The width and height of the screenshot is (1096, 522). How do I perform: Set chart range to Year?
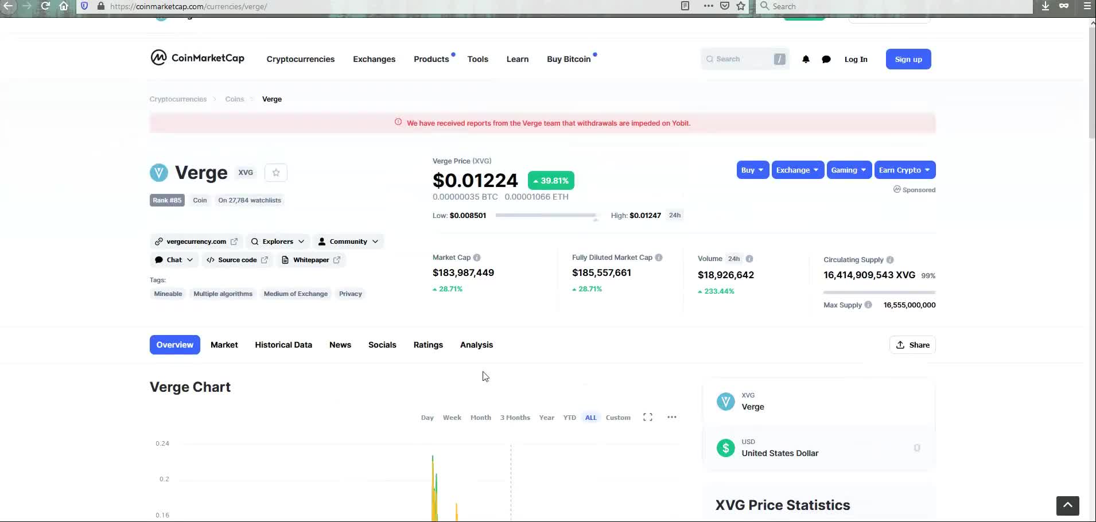[547, 418]
